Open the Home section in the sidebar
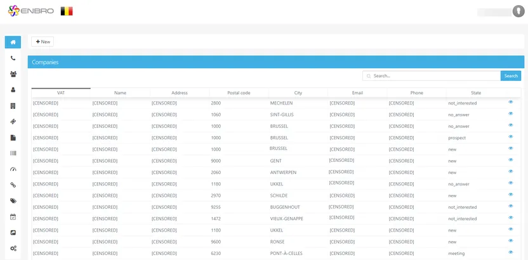 pos(13,42)
